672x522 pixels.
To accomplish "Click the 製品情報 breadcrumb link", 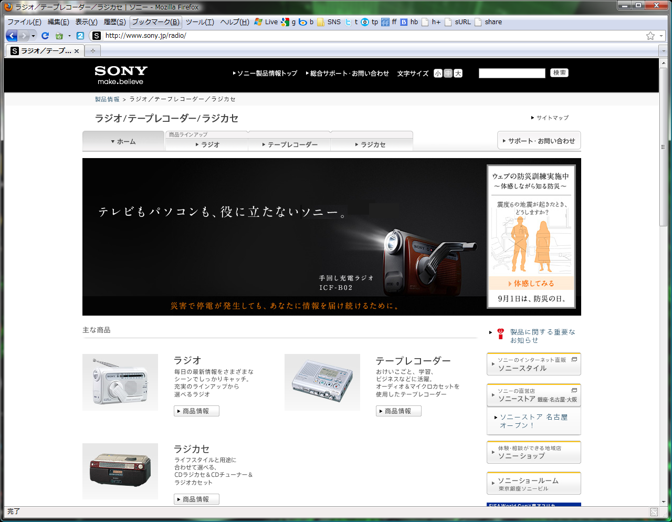I will click(x=107, y=99).
